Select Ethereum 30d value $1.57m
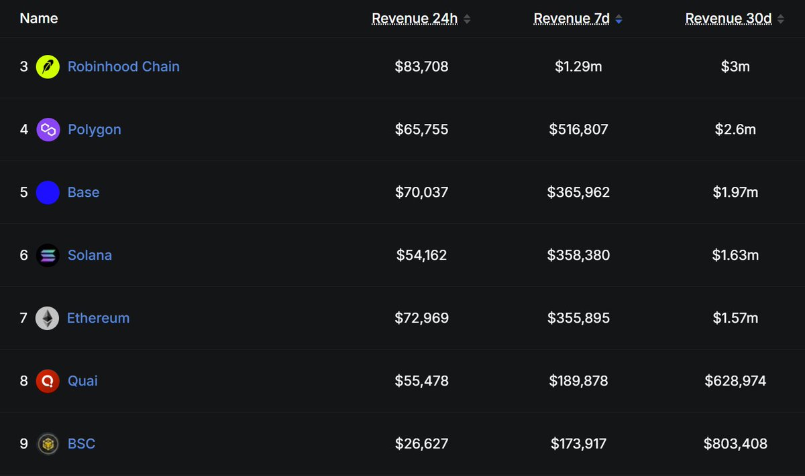The image size is (805, 476). pyautogui.click(x=735, y=318)
